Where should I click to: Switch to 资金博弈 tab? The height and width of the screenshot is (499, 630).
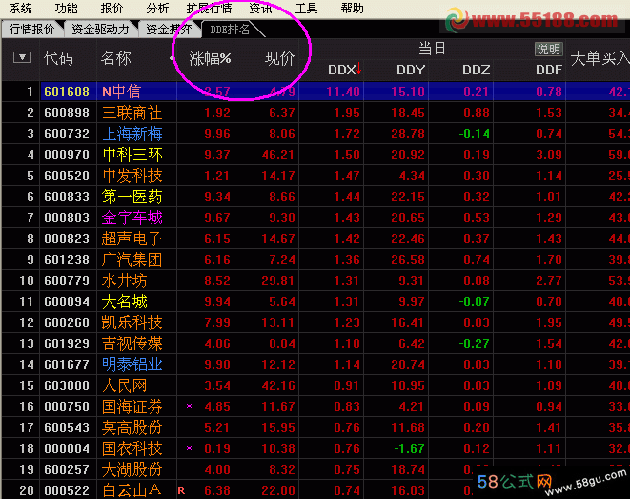(x=169, y=29)
